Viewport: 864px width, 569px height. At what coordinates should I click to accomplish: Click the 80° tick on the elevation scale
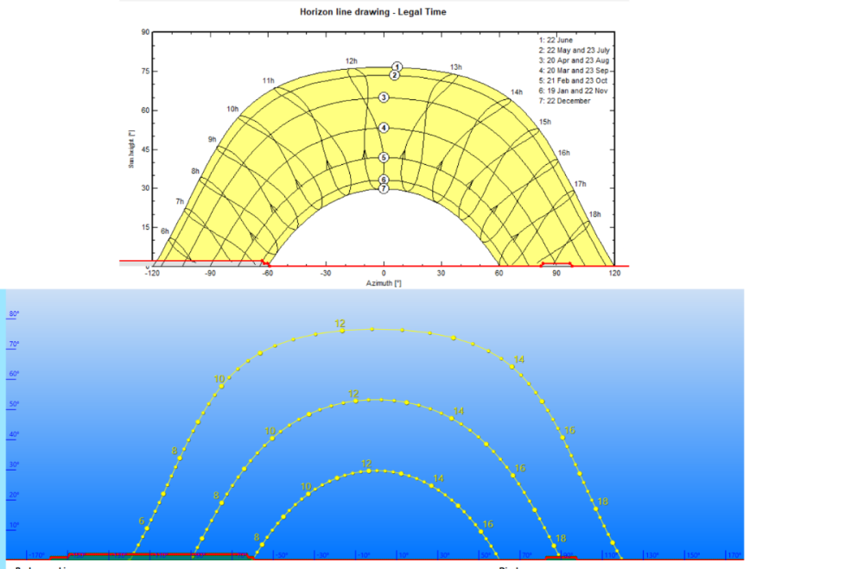(x=14, y=314)
